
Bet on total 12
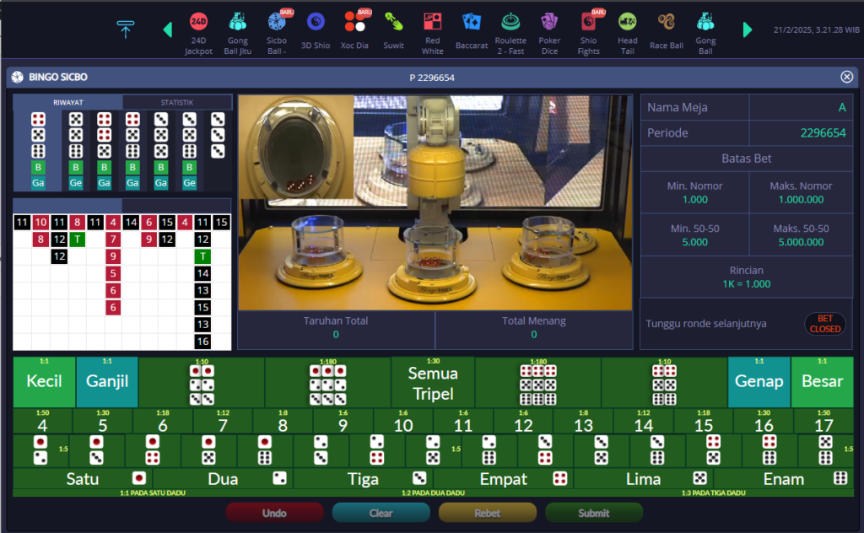pyautogui.click(x=523, y=421)
